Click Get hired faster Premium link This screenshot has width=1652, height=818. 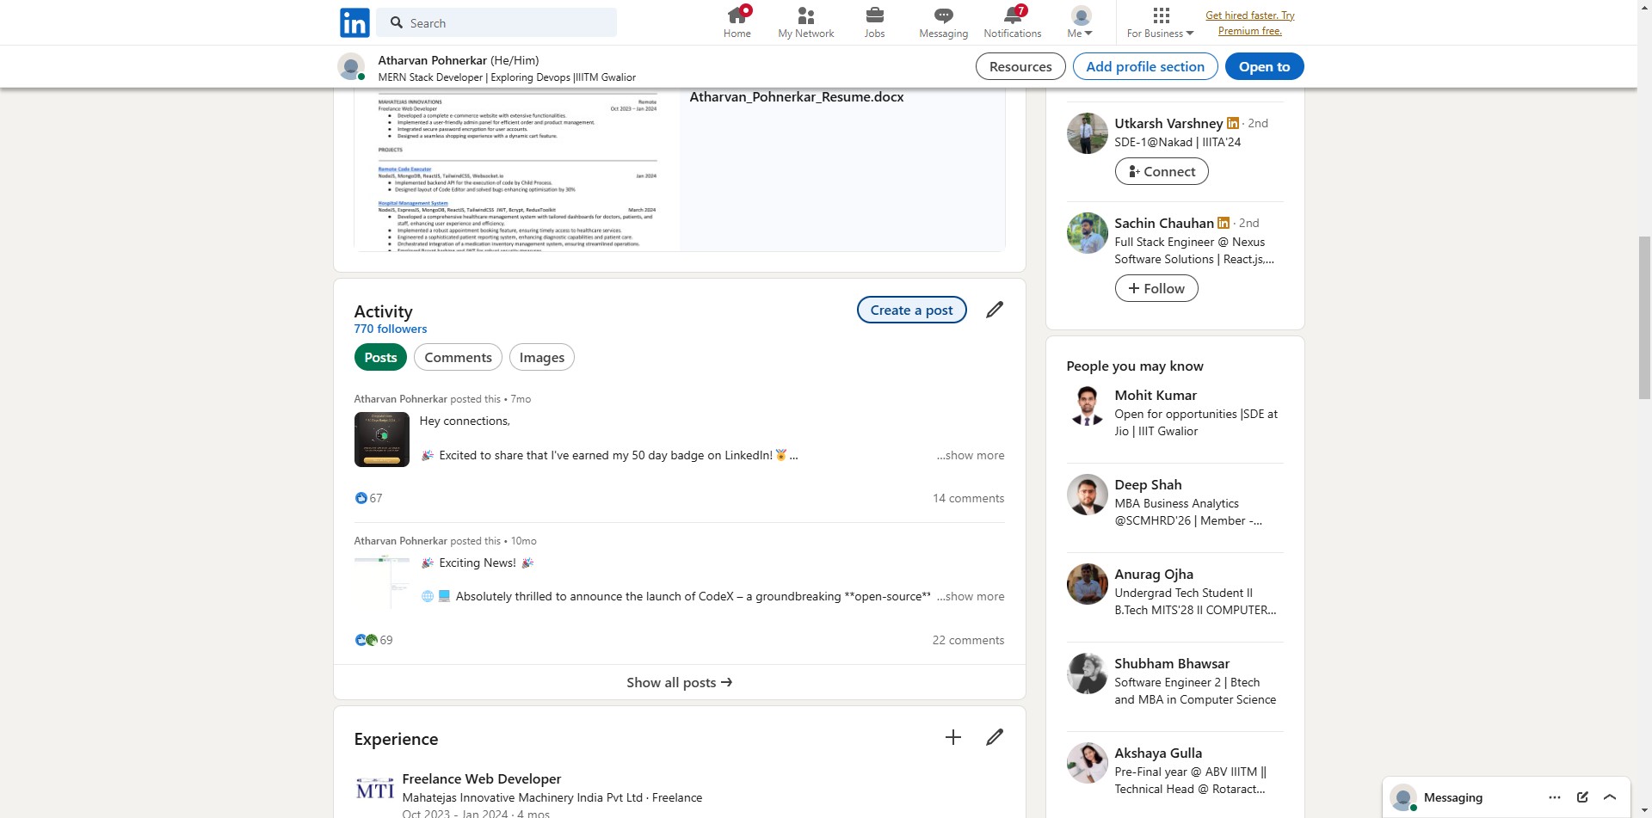click(1249, 23)
